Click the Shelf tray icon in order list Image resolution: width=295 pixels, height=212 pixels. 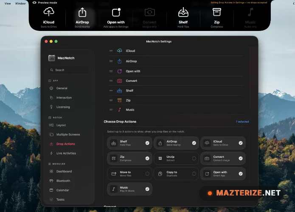(x=119, y=91)
